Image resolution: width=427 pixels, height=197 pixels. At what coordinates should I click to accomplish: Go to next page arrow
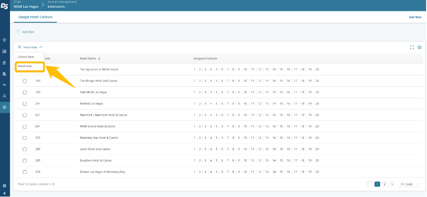[392, 184]
